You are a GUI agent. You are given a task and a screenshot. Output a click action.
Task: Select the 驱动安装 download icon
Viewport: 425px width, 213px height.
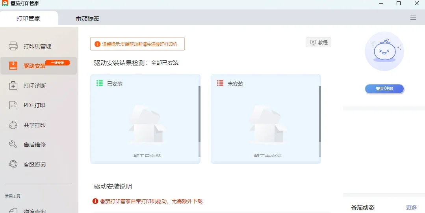pos(13,65)
